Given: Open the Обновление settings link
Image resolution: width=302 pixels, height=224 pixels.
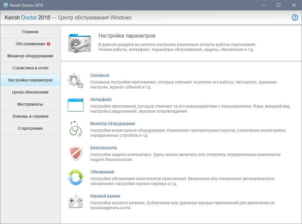Looking at the screenshot, I should point(102,172).
